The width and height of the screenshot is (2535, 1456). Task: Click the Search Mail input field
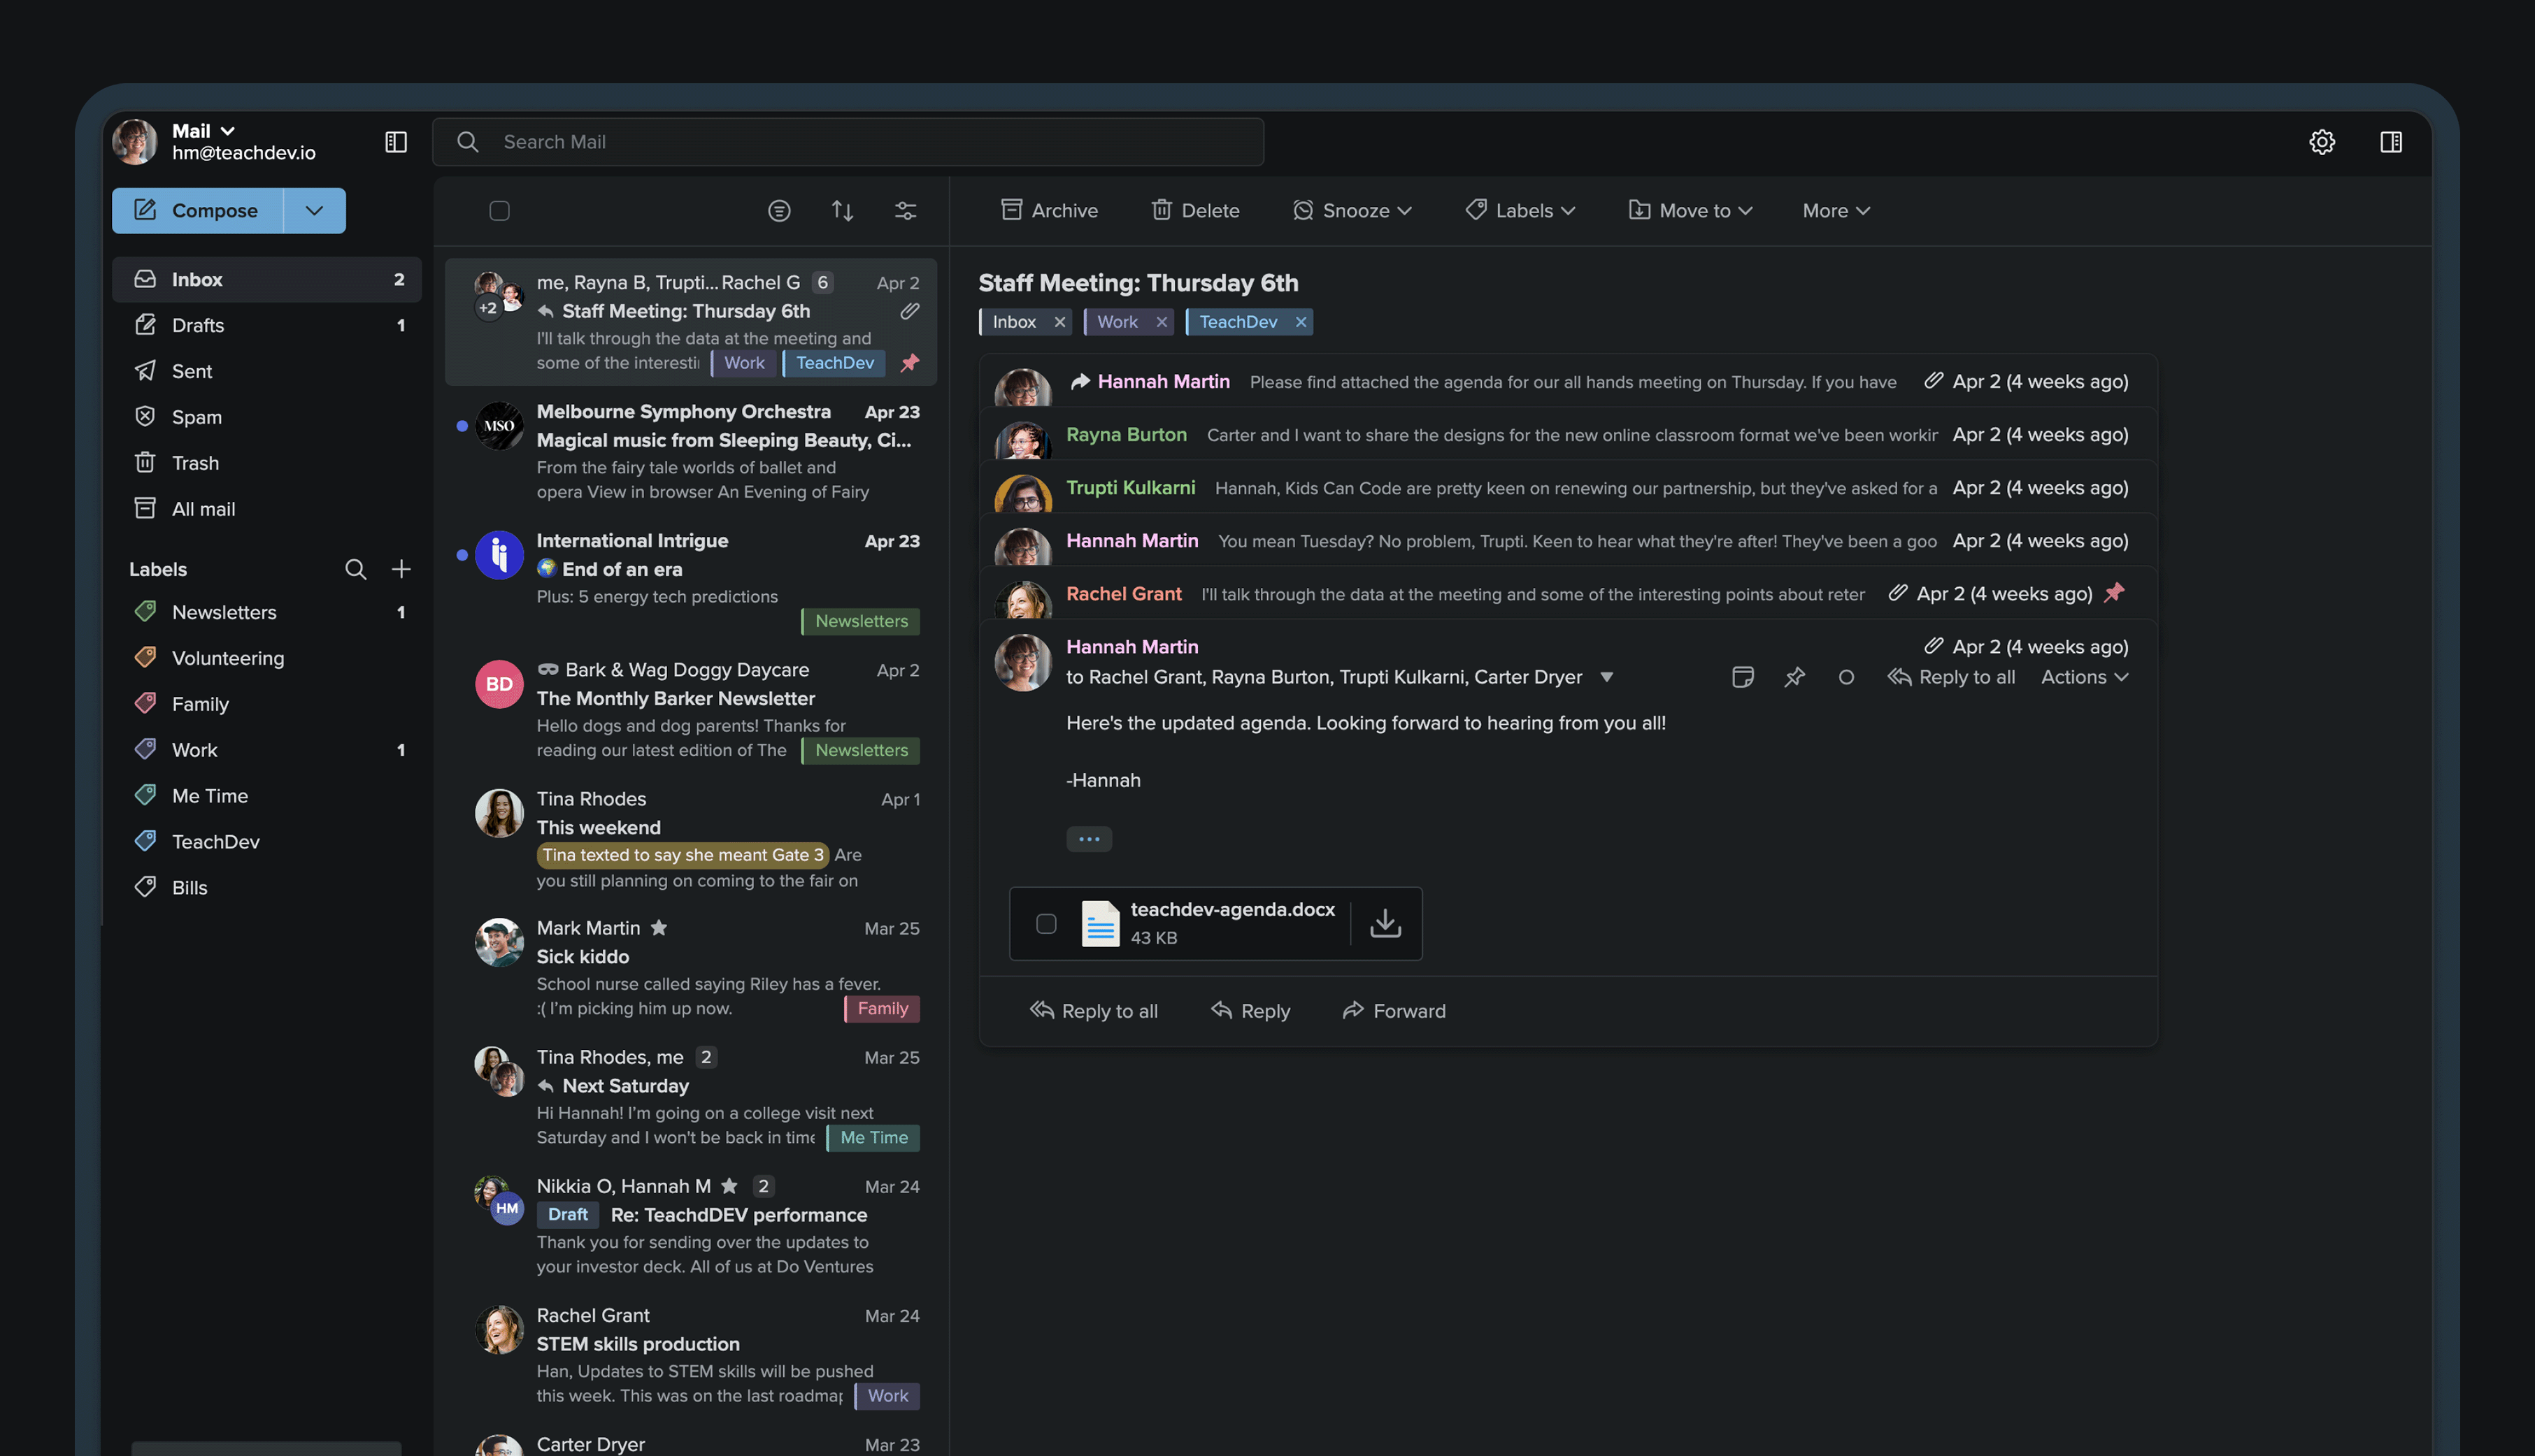848,142
